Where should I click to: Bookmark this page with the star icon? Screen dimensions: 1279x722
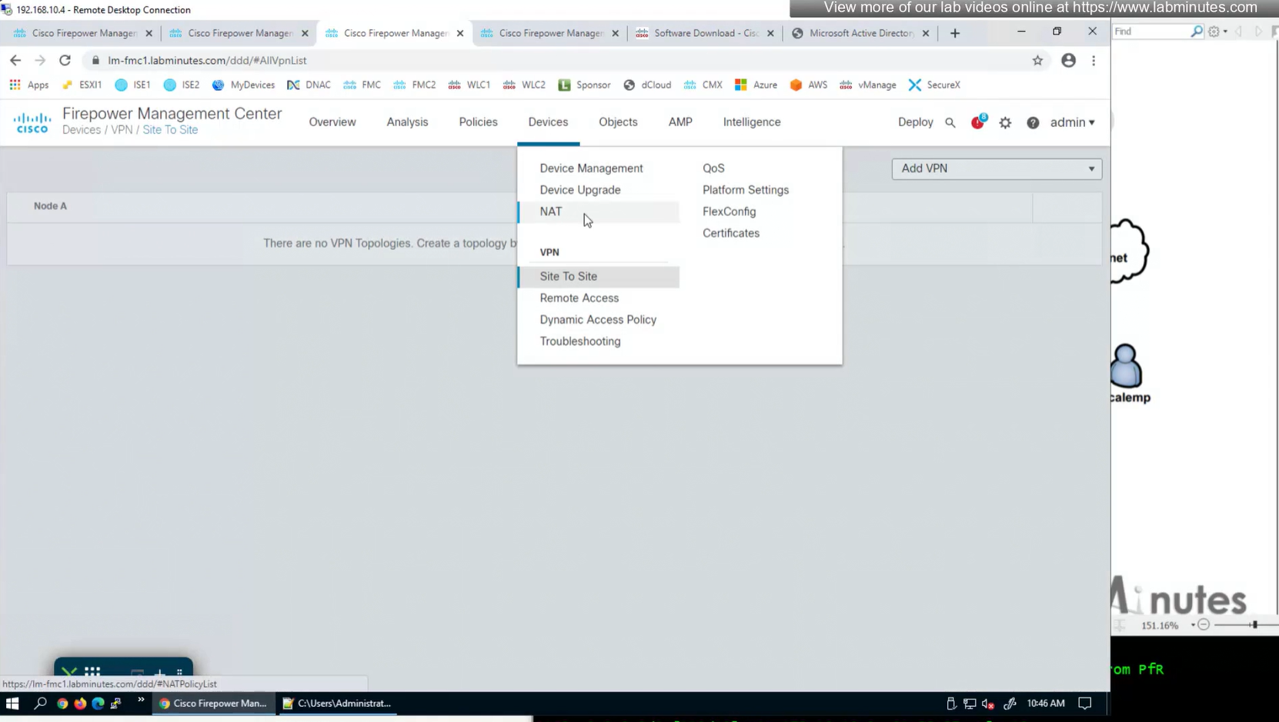click(1037, 61)
